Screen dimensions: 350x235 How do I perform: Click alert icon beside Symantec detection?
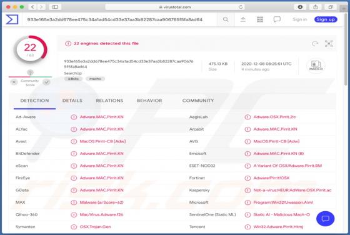coord(74,227)
